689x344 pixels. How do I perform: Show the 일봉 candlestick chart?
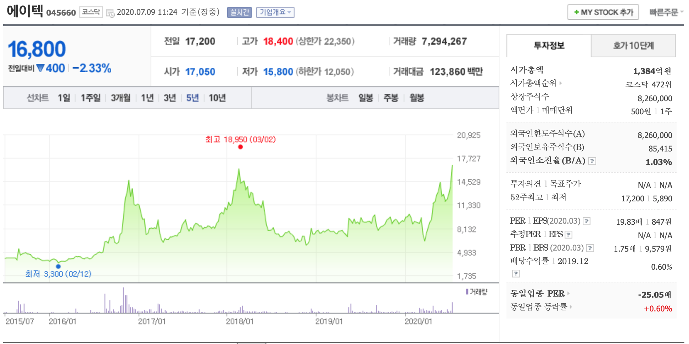coord(366,98)
